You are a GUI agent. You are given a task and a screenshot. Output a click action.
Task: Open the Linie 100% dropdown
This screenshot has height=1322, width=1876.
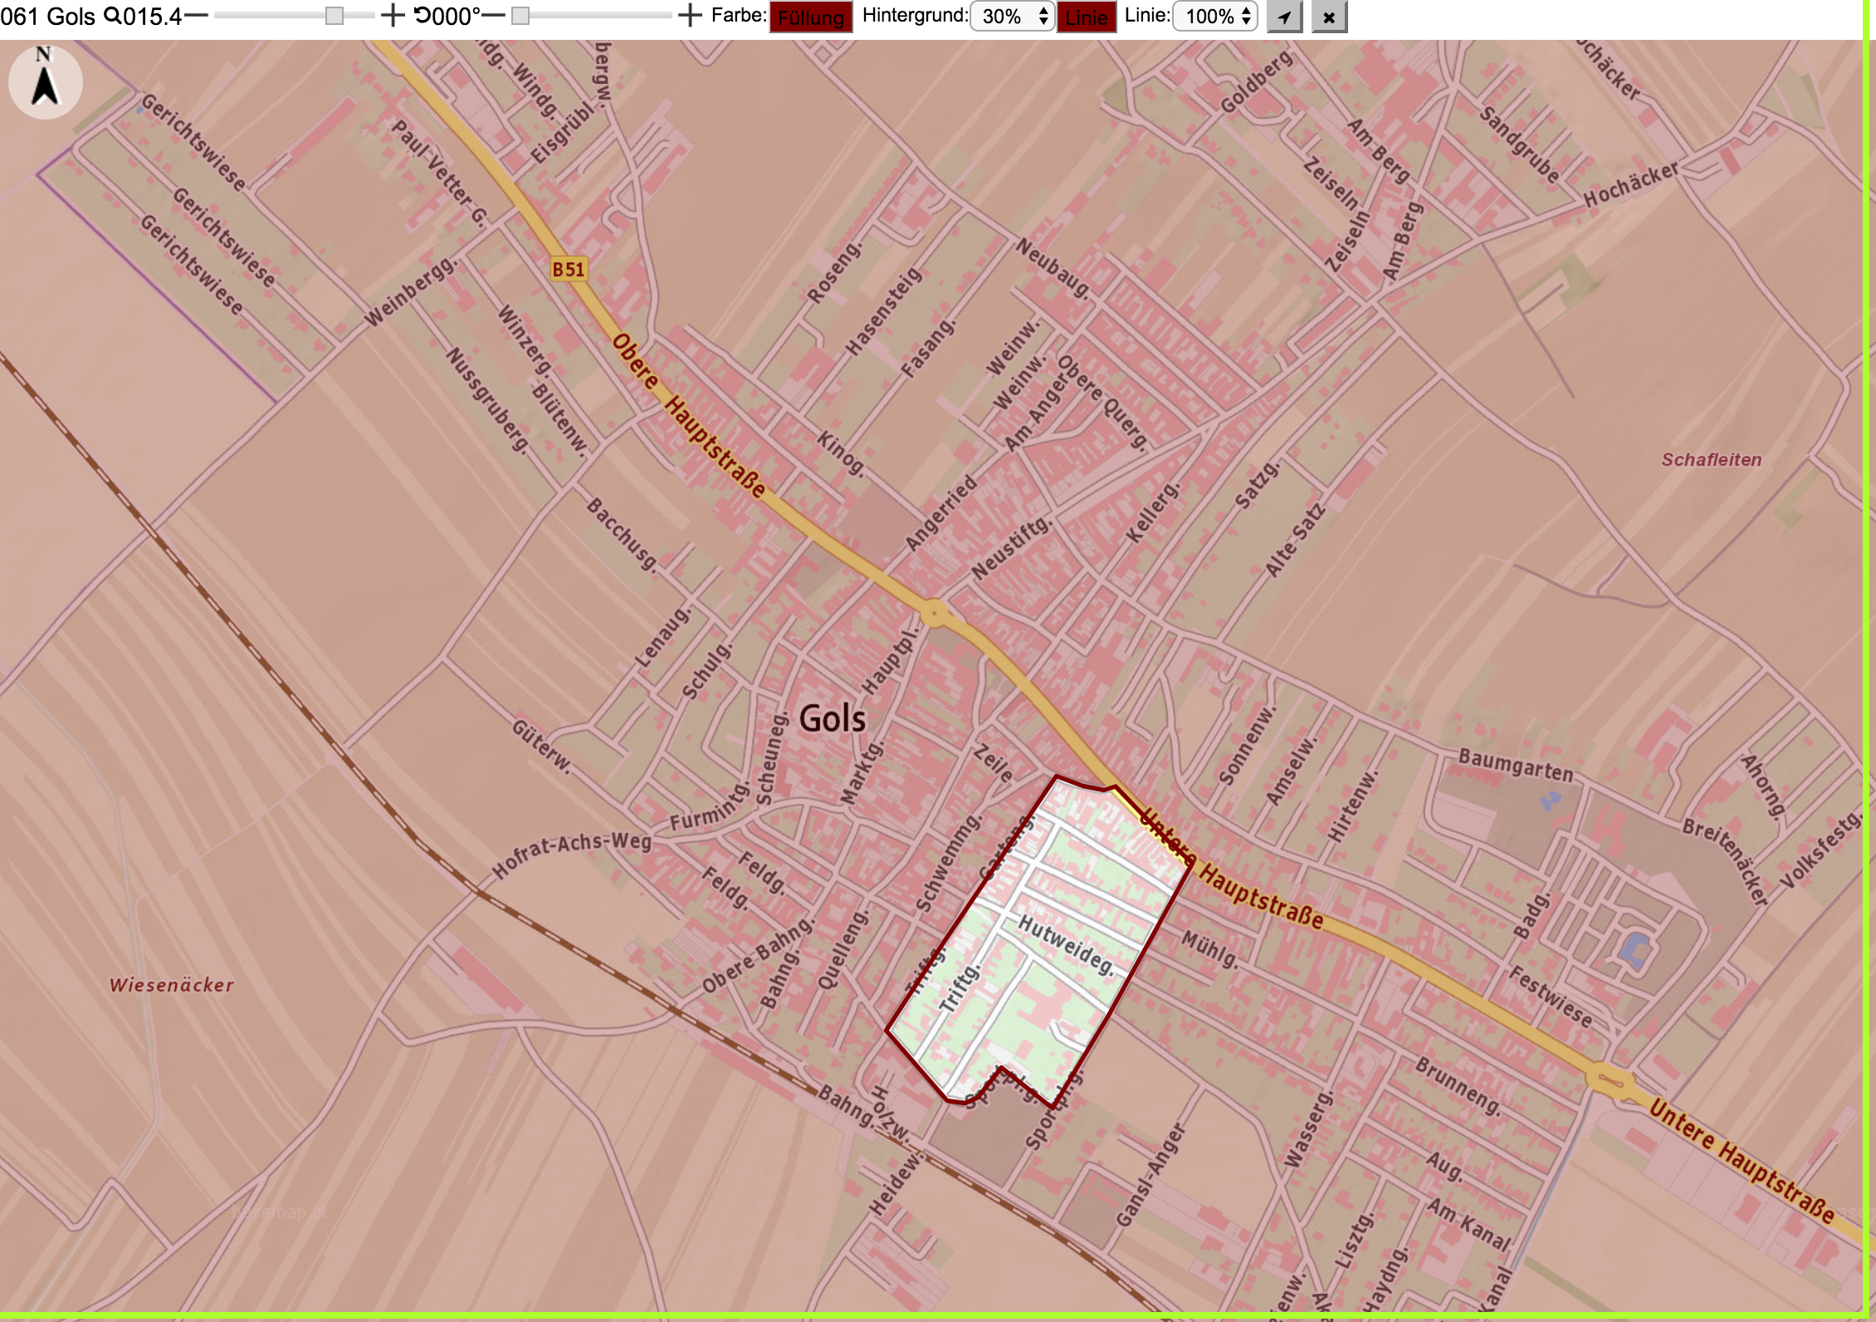[x=1215, y=17]
